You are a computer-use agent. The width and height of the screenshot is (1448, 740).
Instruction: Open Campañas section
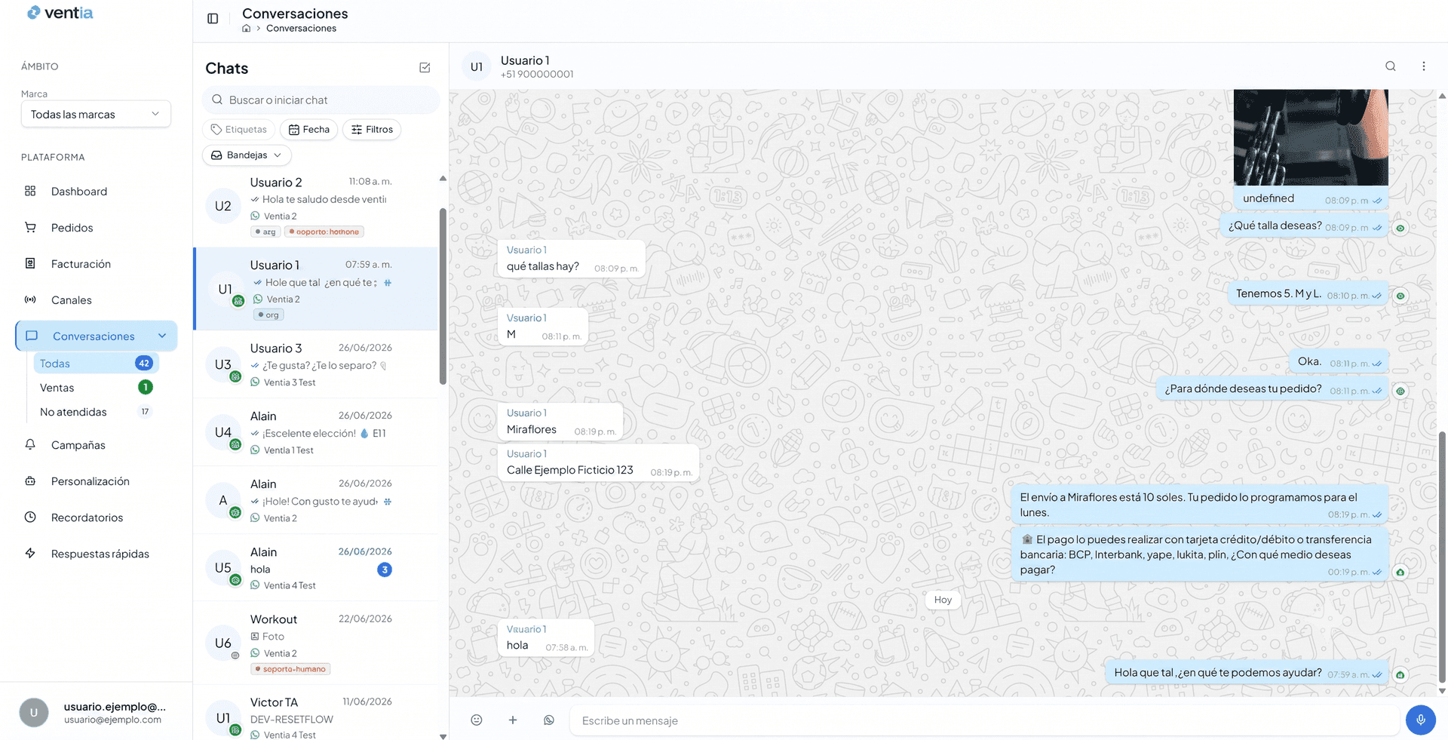[78, 445]
